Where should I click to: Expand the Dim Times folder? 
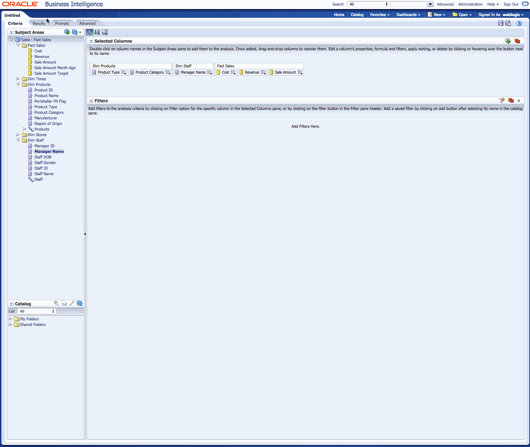pyautogui.click(x=18, y=79)
